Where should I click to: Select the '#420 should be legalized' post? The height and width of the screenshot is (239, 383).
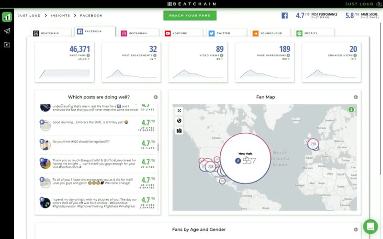tap(97, 145)
